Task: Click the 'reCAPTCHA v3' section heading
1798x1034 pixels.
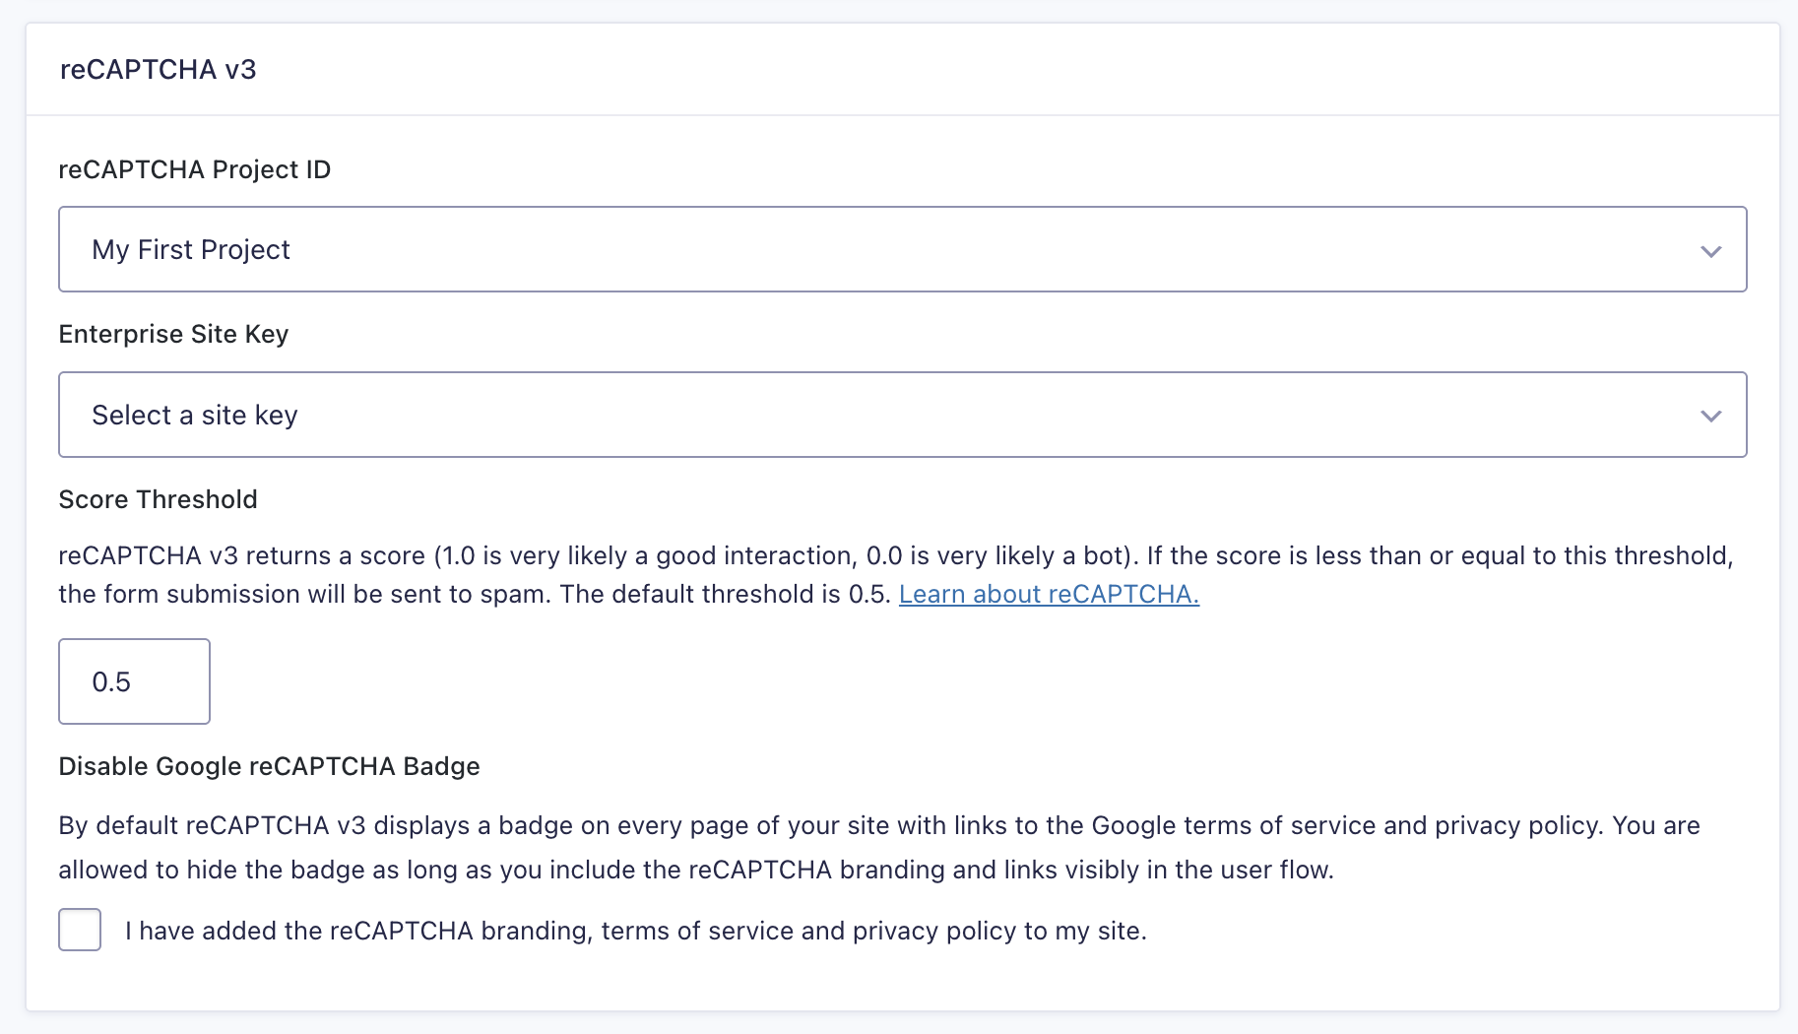Action: coord(159,70)
